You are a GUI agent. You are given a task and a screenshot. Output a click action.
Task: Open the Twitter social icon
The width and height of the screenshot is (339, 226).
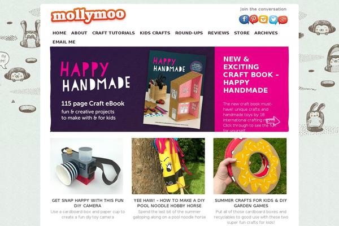pos(273,19)
